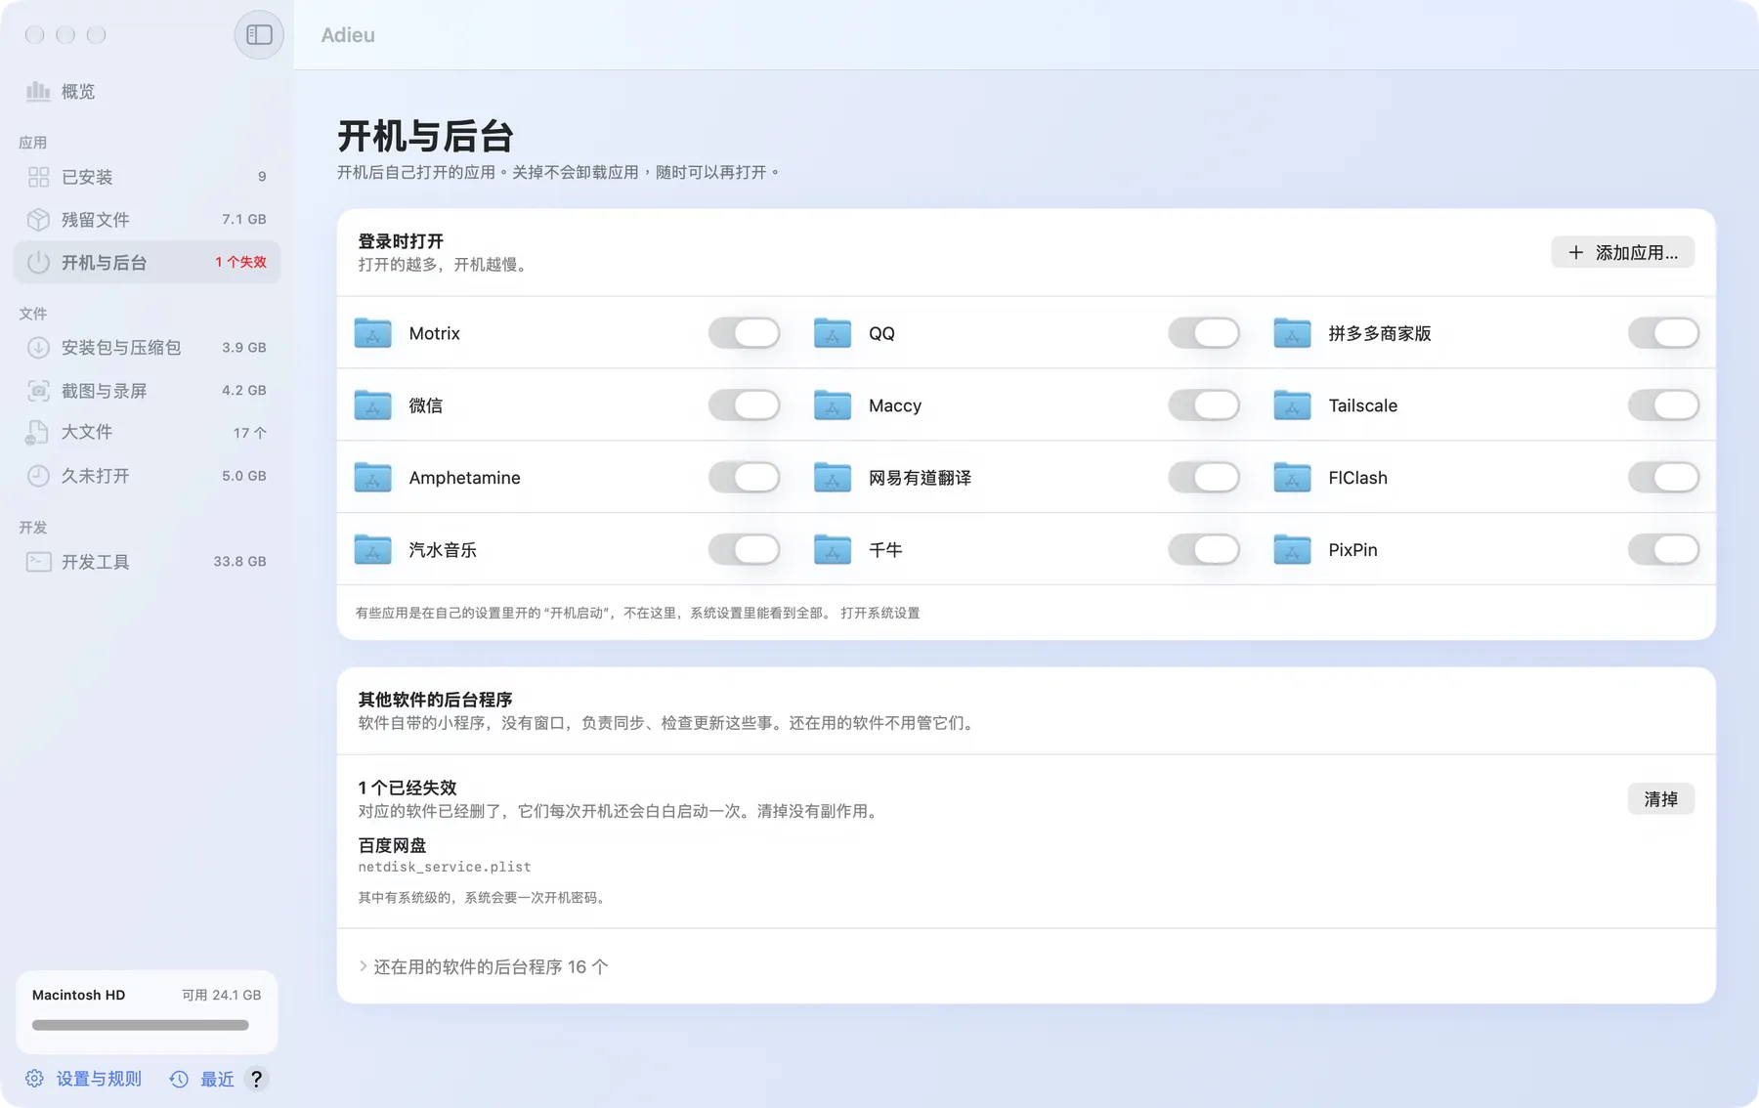Image resolution: width=1759 pixels, height=1108 pixels.
Task: Click the 网易有道翻译 app name
Action: point(920,478)
